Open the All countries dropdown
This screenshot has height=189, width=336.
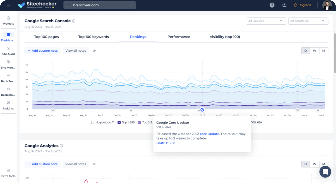coord(308,21)
